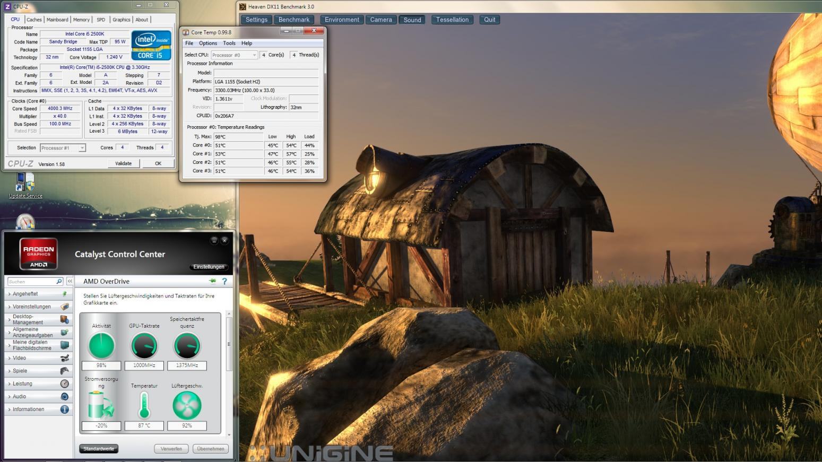Click the Stromversorgung battery icon

tap(101, 405)
